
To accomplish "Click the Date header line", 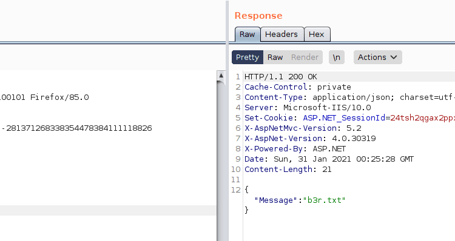I will click(x=329, y=159).
